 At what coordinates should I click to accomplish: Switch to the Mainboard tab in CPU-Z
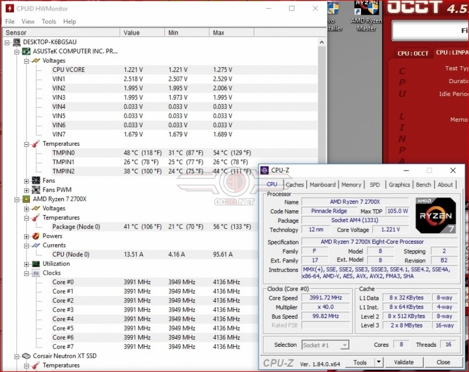point(322,185)
